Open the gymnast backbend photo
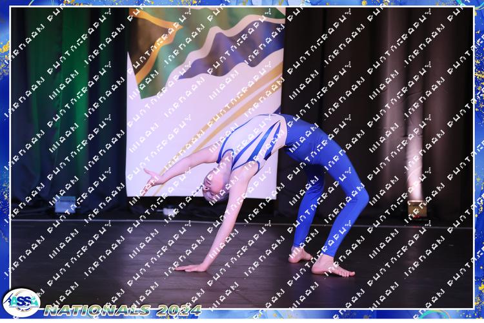Image resolution: width=484 pixels, height=323 pixels. click(x=242, y=158)
